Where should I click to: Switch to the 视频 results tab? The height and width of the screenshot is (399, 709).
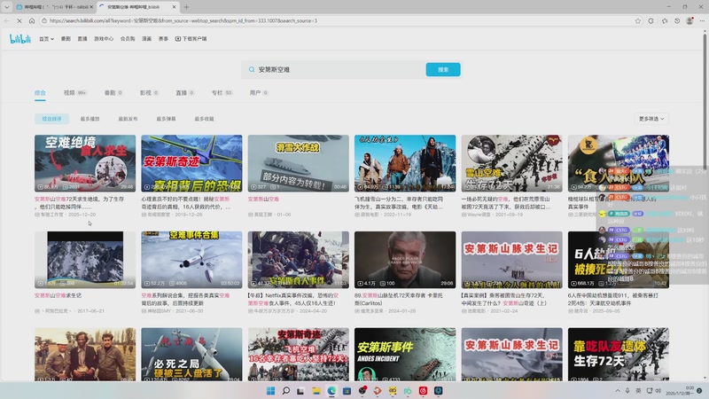pyautogui.click(x=74, y=93)
